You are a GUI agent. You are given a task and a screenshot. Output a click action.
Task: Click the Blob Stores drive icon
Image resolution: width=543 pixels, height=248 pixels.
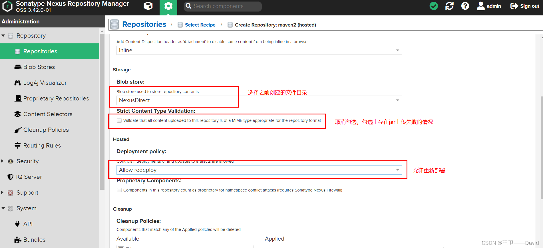tap(18, 67)
